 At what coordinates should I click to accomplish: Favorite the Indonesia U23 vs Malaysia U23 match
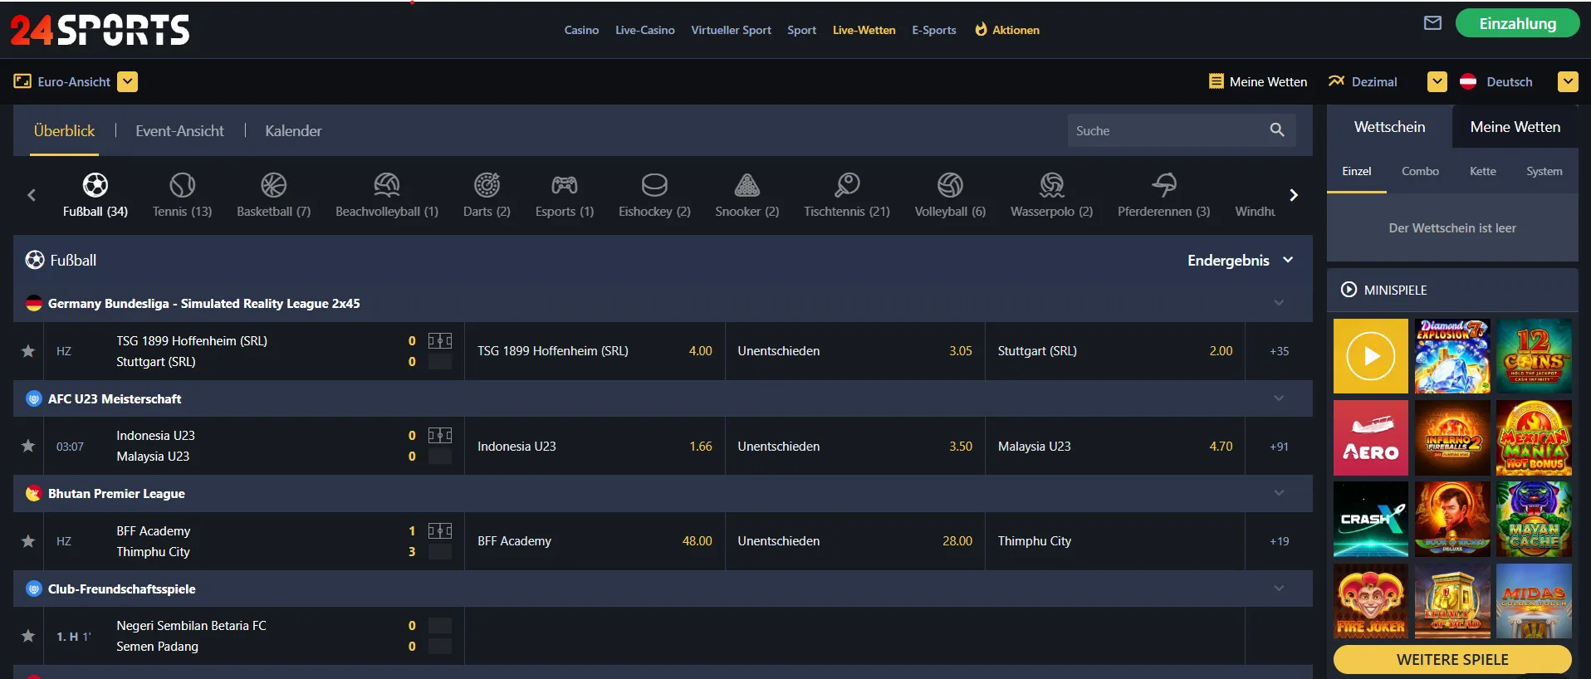point(28,446)
